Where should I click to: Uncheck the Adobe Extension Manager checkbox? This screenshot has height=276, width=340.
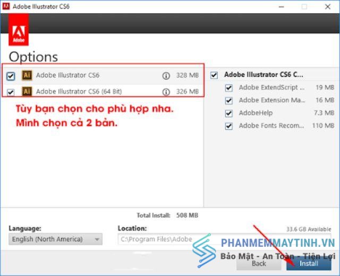click(x=229, y=101)
